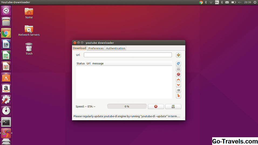
Task: Open the Trash desktop icon
Action: 29,49
